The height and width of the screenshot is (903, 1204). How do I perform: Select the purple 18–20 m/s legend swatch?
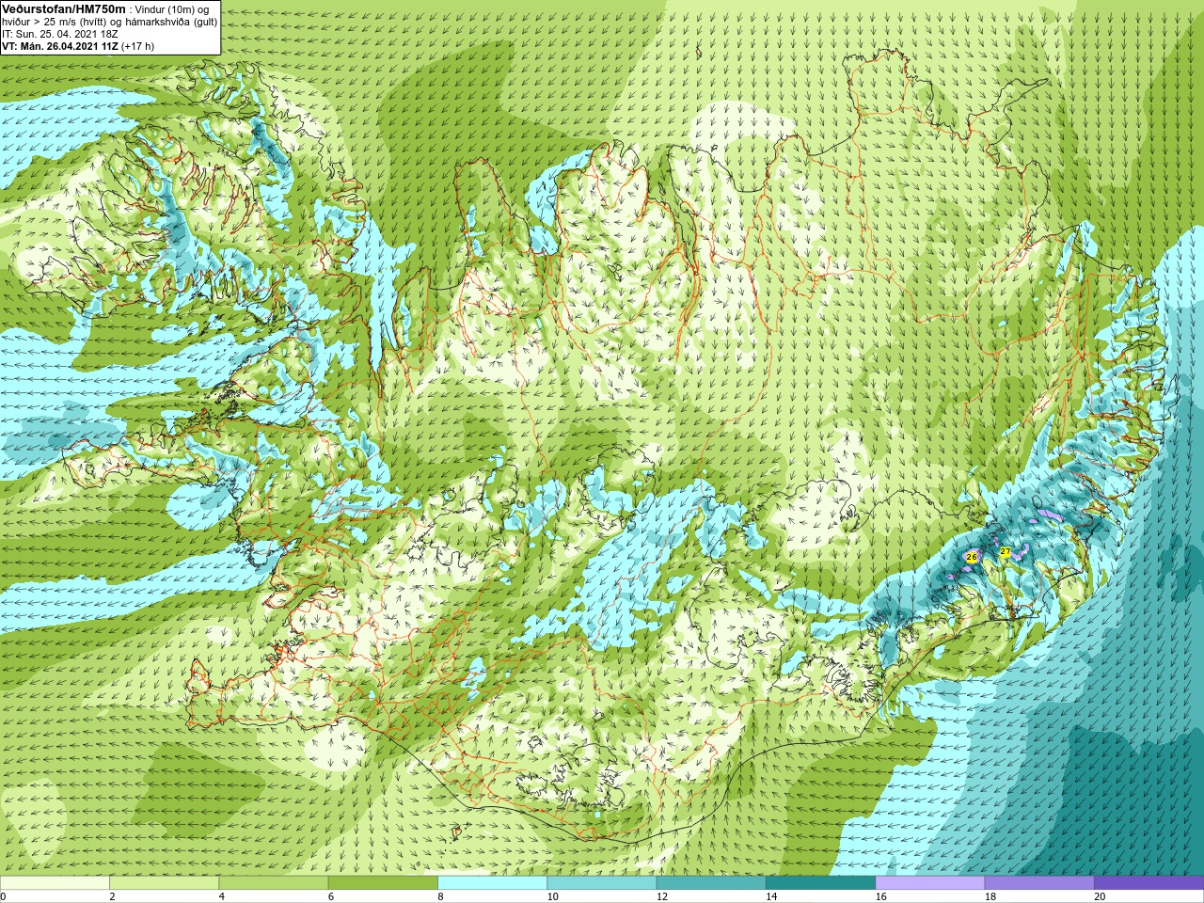[x=1039, y=883]
